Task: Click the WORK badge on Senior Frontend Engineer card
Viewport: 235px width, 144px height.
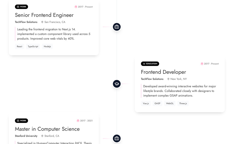Action: pos(21,7)
